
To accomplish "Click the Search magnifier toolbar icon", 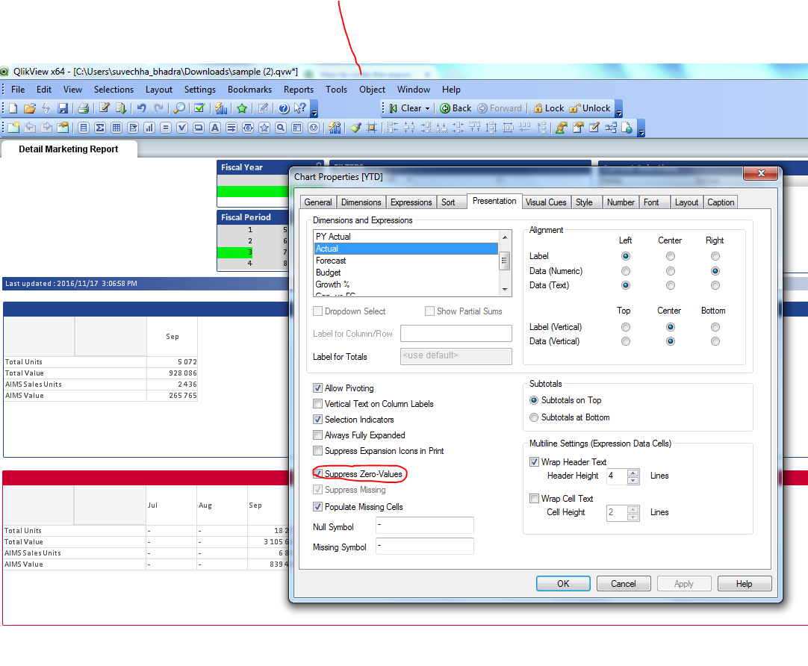I will pyautogui.click(x=179, y=108).
